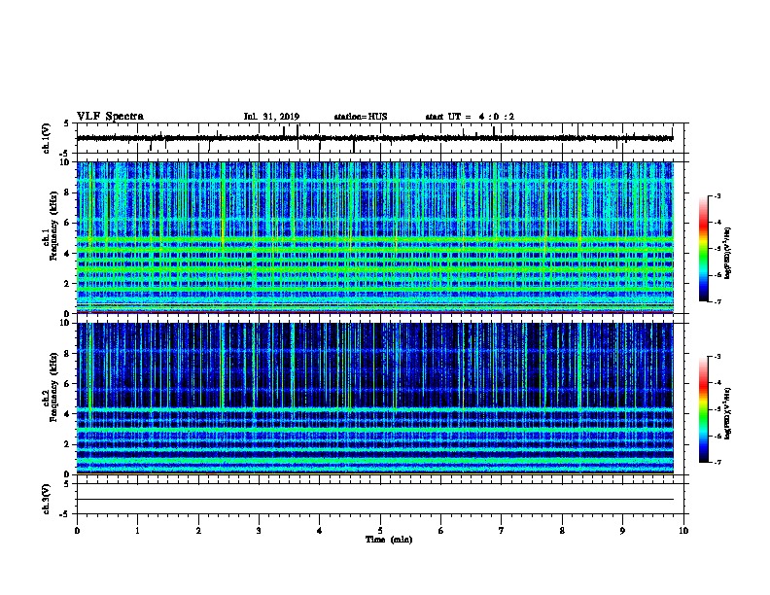Click the ch.1 voltage waveform trace

[x=374, y=138]
